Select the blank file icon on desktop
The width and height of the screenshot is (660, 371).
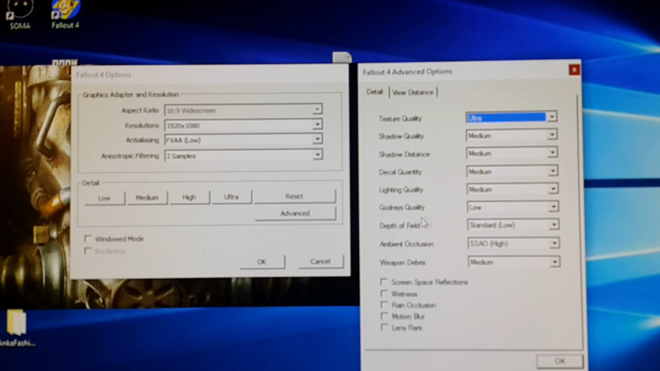click(x=342, y=57)
